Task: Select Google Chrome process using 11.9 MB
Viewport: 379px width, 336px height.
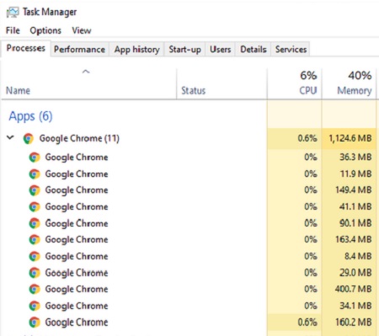Action: pyautogui.click(x=77, y=174)
